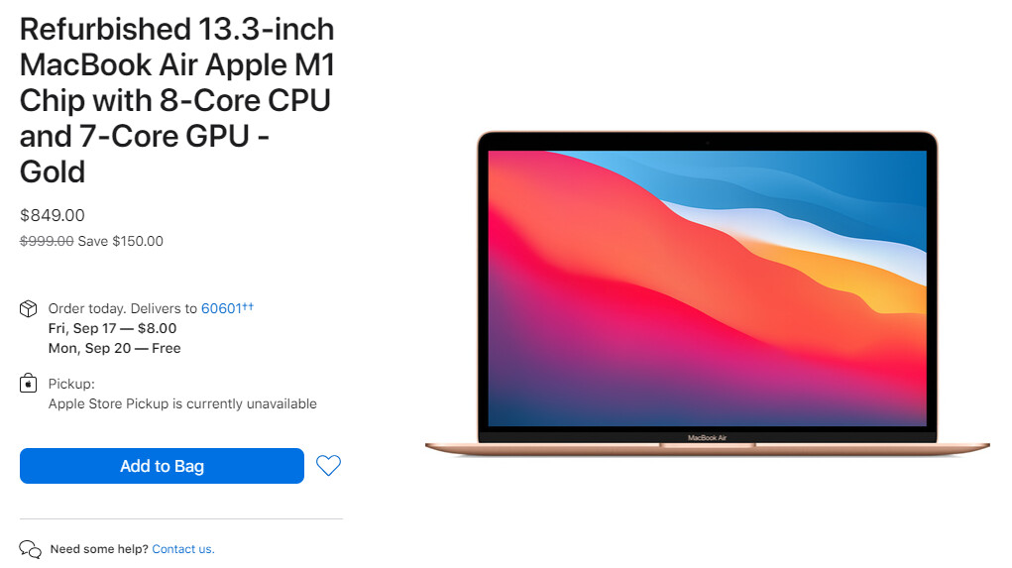Click the Need some help? text

tap(99, 548)
